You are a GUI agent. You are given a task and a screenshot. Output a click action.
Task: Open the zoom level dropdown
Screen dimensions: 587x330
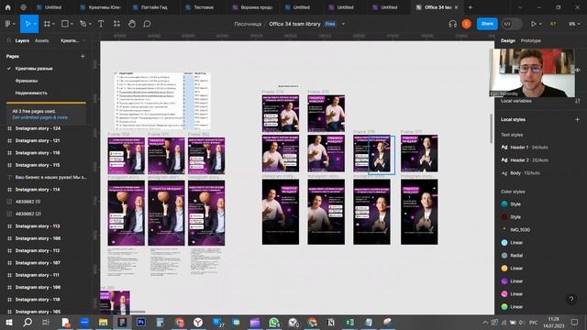pyautogui.click(x=573, y=24)
